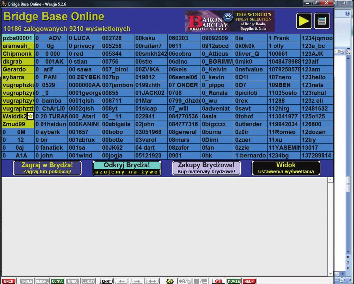Screen dimensions: 354x284
Task: Toggle the table layout split icon
Action: pyautogui.click(x=201, y=281)
